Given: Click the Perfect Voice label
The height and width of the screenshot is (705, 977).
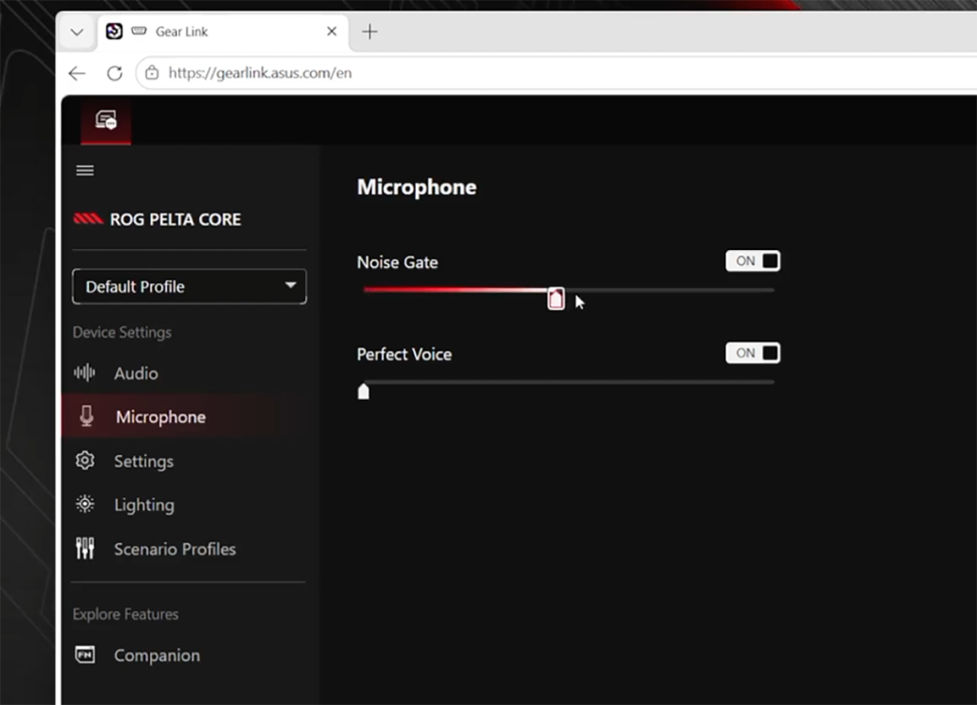Looking at the screenshot, I should coord(405,354).
